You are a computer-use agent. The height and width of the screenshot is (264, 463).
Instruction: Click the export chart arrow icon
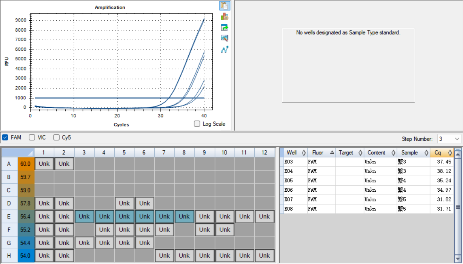[225, 27]
